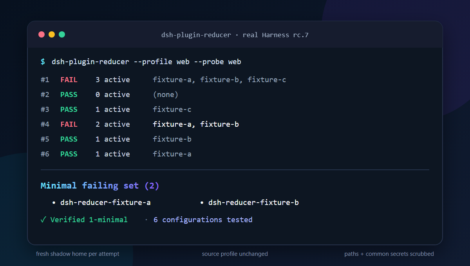Image resolution: width=470 pixels, height=266 pixels.
Task: Click 'fixture-a, fixture-b, fixture-c' list
Action: click(x=219, y=80)
